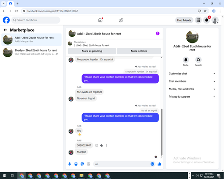
Task: Expand the Customize chat section
Action: click(x=192, y=73)
